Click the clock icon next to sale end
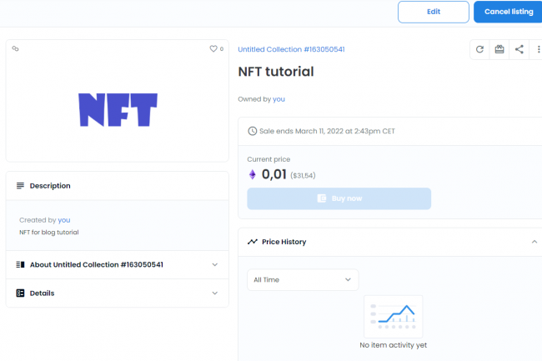The image size is (542, 361). 253,131
